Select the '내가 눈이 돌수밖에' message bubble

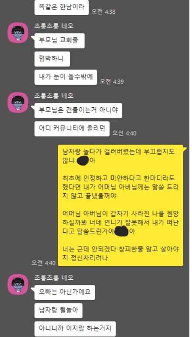click(66, 77)
